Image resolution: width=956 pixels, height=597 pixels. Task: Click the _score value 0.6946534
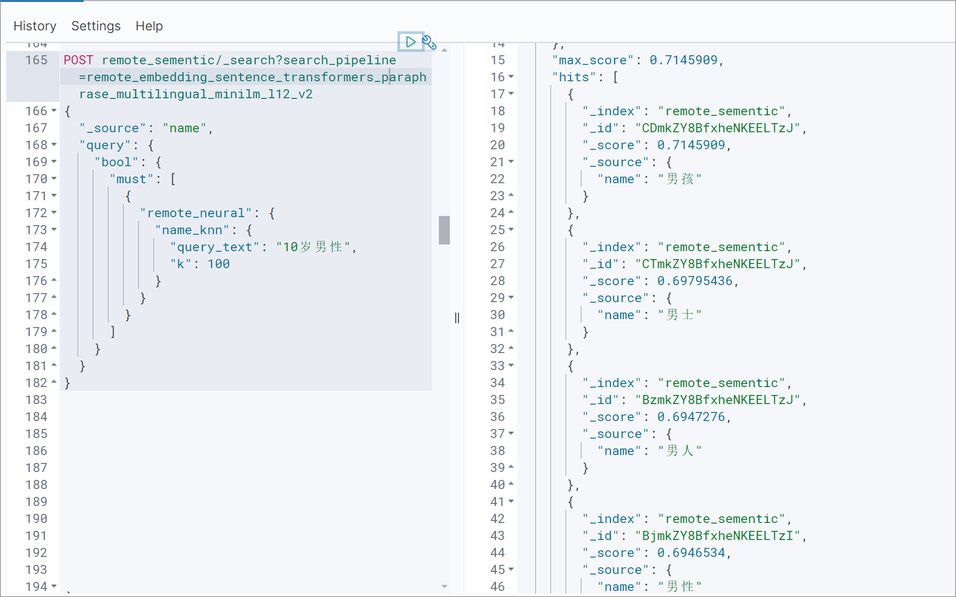pos(691,553)
